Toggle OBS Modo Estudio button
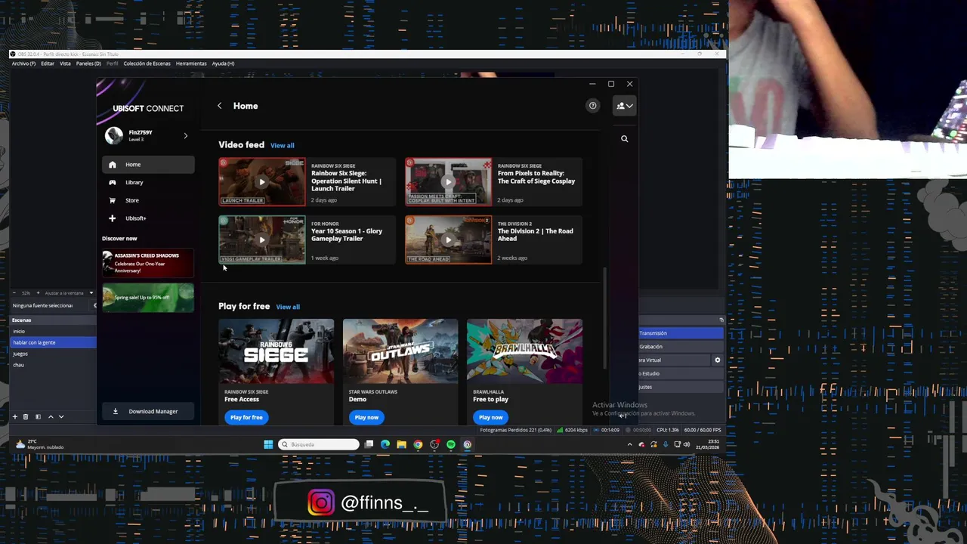Viewport: 967px width, 544px height. pos(681,373)
